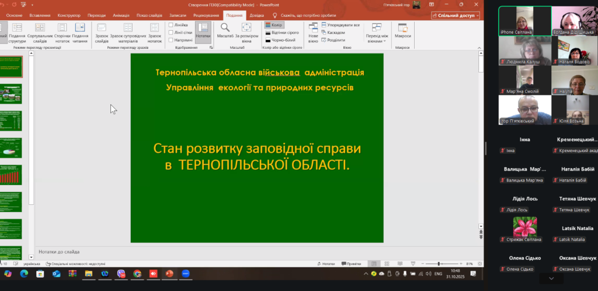Viewport: 598px width, 291px height.
Task: Click the Спільний доступ share button
Action: coord(456,16)
